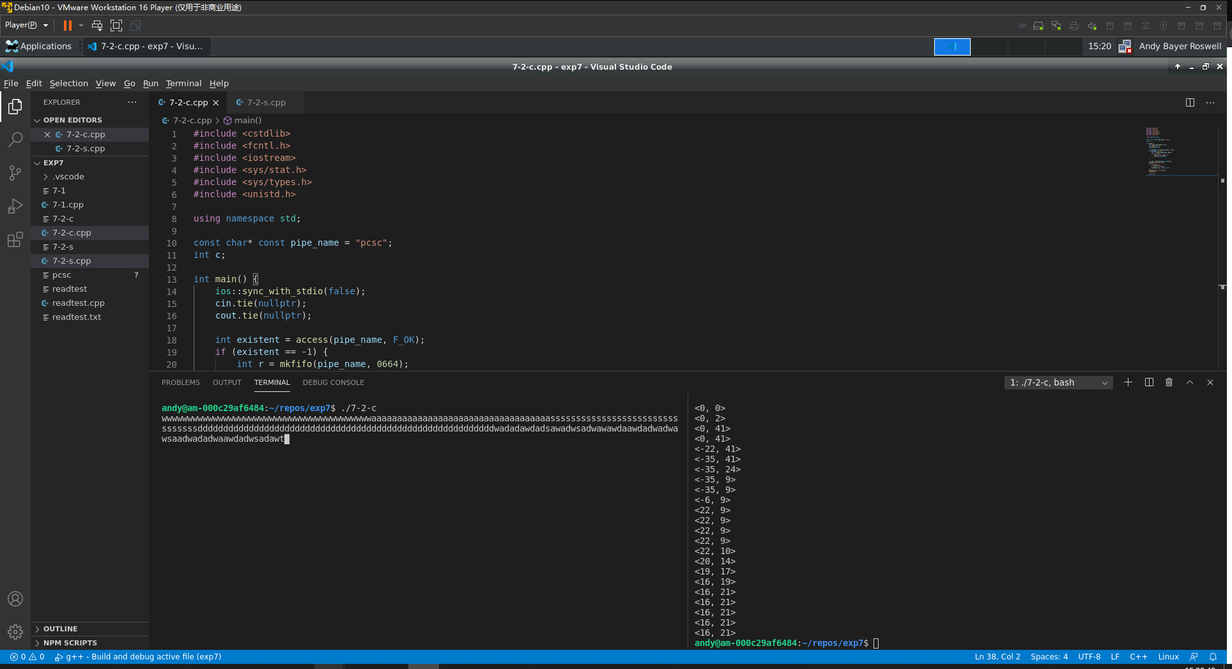Open readtest.cpp from the explorer
The image size is (1232, 669).
(89, 303)
